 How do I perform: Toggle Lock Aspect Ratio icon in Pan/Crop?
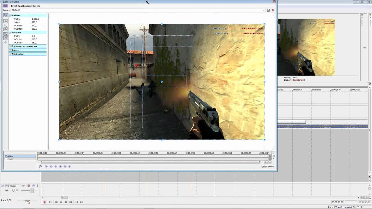point(6,34)
